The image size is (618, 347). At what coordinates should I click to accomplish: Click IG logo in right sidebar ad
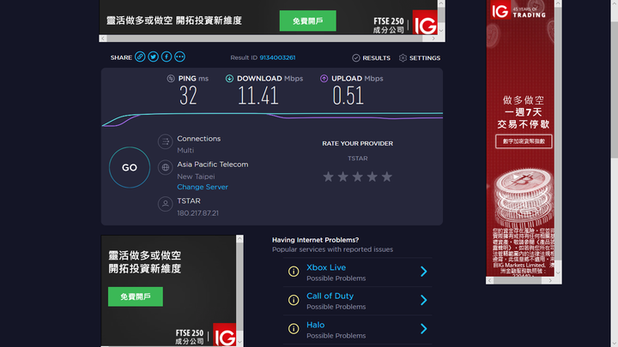point(500,10)
